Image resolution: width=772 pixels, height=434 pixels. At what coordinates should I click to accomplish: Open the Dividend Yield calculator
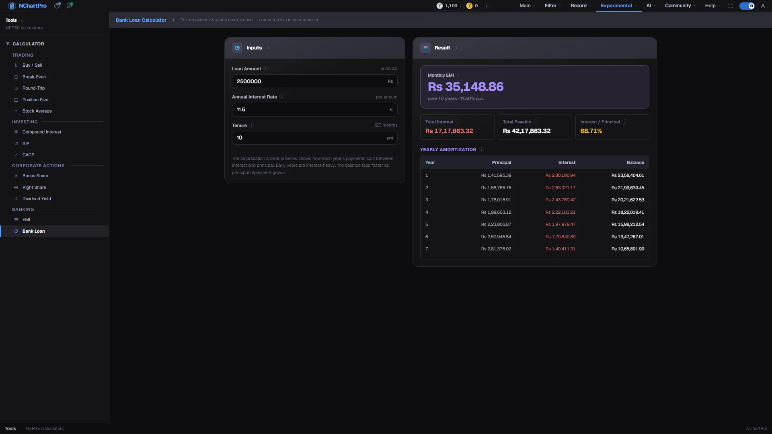pos(54,199)
